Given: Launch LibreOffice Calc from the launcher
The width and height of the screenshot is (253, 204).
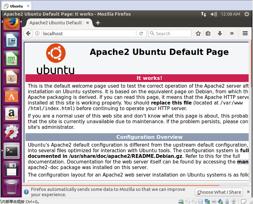Looking at the screenshot, I should pyautogui.click(x=12, y=59).
